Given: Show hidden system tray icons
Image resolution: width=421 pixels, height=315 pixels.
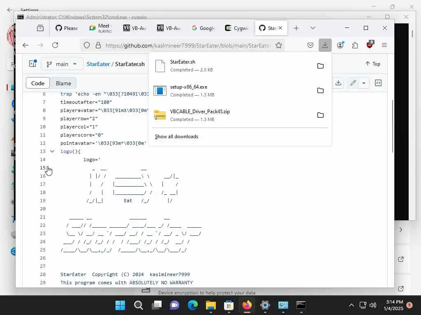Looking at the screenshot, I should click(x=351, y=305).
